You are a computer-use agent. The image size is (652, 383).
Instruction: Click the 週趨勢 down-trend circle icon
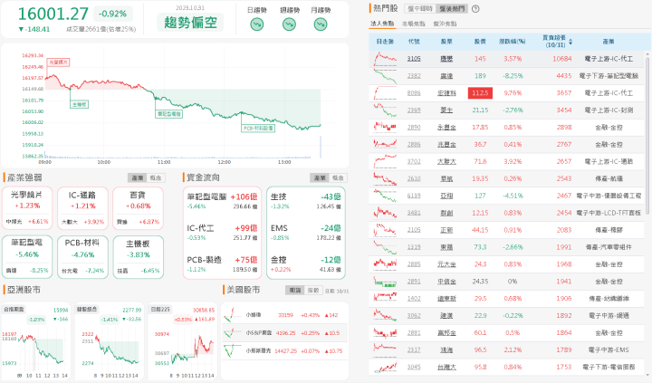click(x=289, y=25)
